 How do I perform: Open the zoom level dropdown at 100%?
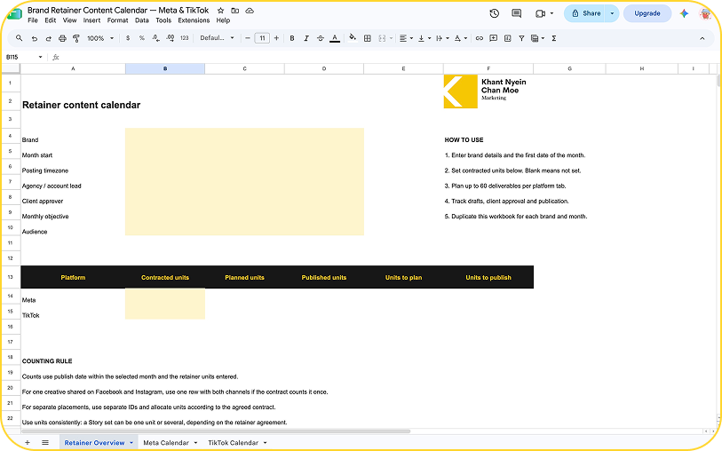click(x=100, y=38)
